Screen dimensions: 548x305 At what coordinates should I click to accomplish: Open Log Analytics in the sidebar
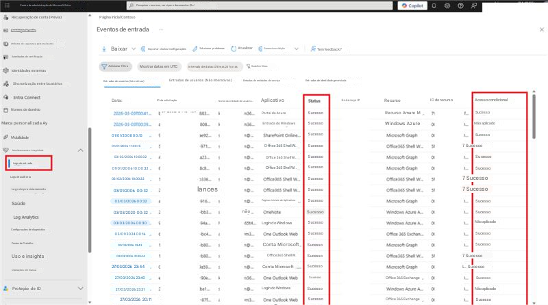pyautogui.click(x=26, y=217)
